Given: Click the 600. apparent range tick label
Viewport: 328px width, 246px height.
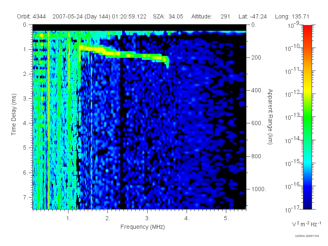Looking at the screenshot, I should coord(257,123).
